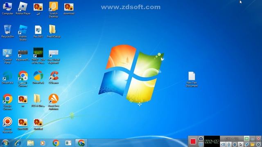Image resolution: width=262 pixels, height=147 pixels.
Task: Select the Control Panel icon
Action: coord(7,56)
